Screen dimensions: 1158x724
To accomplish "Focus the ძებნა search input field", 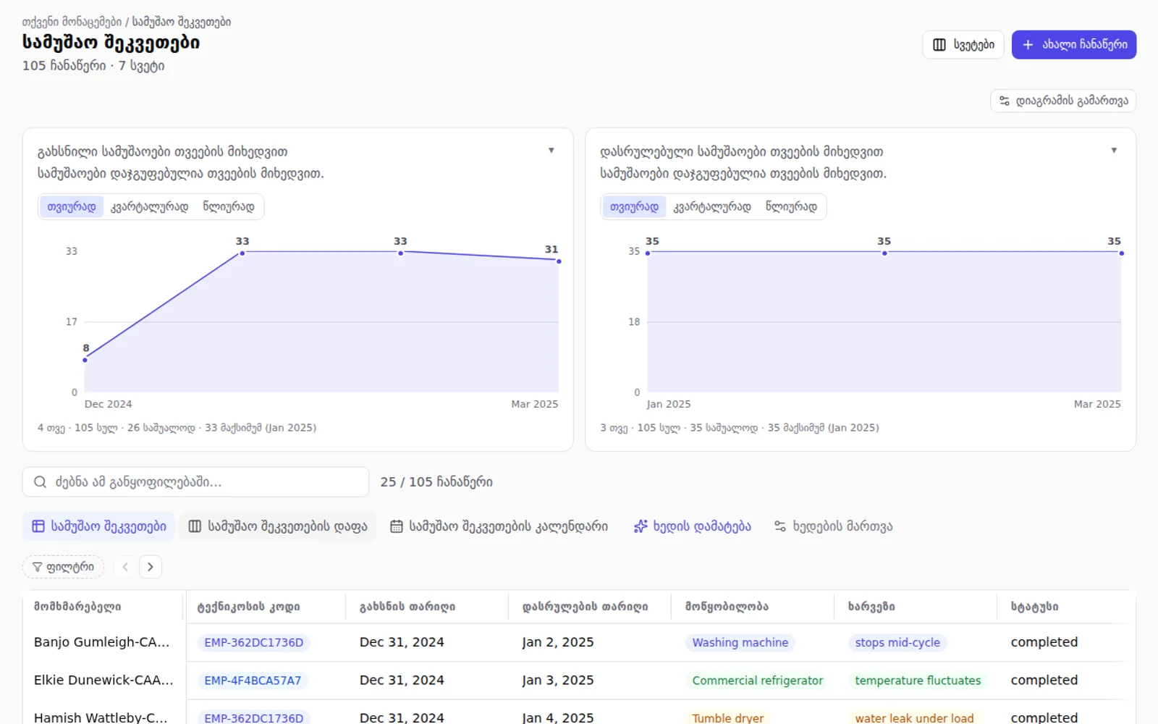I will [x=196, y=482].
